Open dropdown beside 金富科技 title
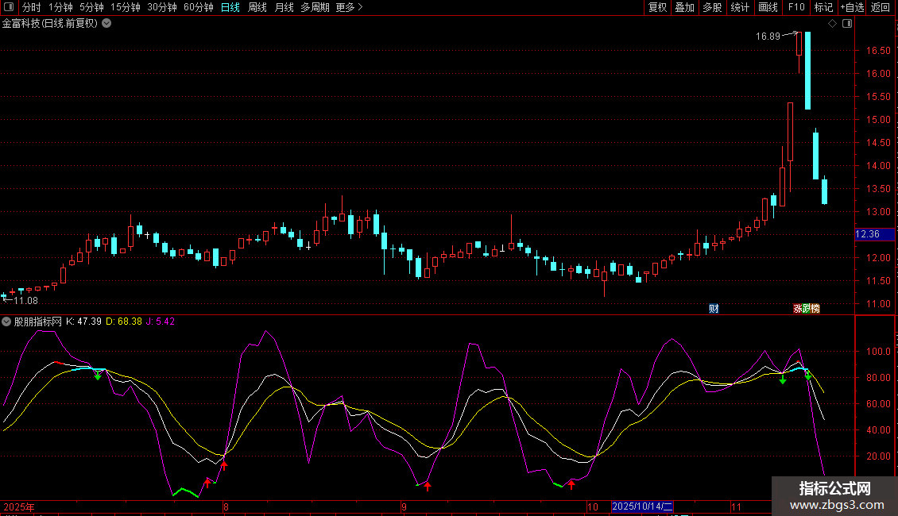The height and width of the screenshot is (516, 898). pos(106,23)
